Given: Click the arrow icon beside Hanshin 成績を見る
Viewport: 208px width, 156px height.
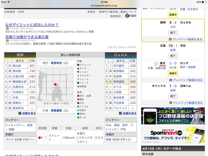Looking at the screenshot, I should 20,113.
